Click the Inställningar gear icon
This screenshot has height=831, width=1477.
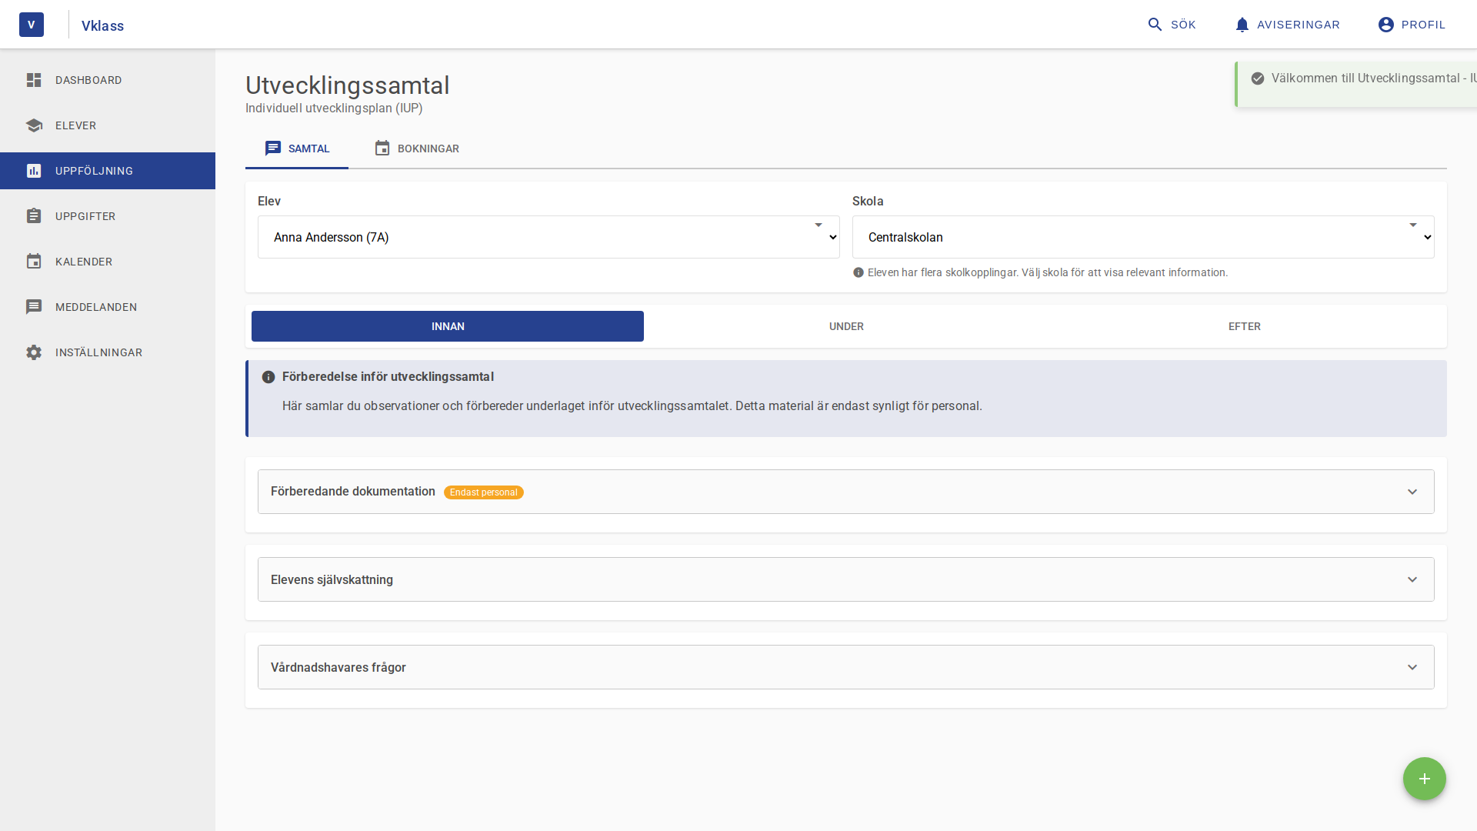click(34, 352)
